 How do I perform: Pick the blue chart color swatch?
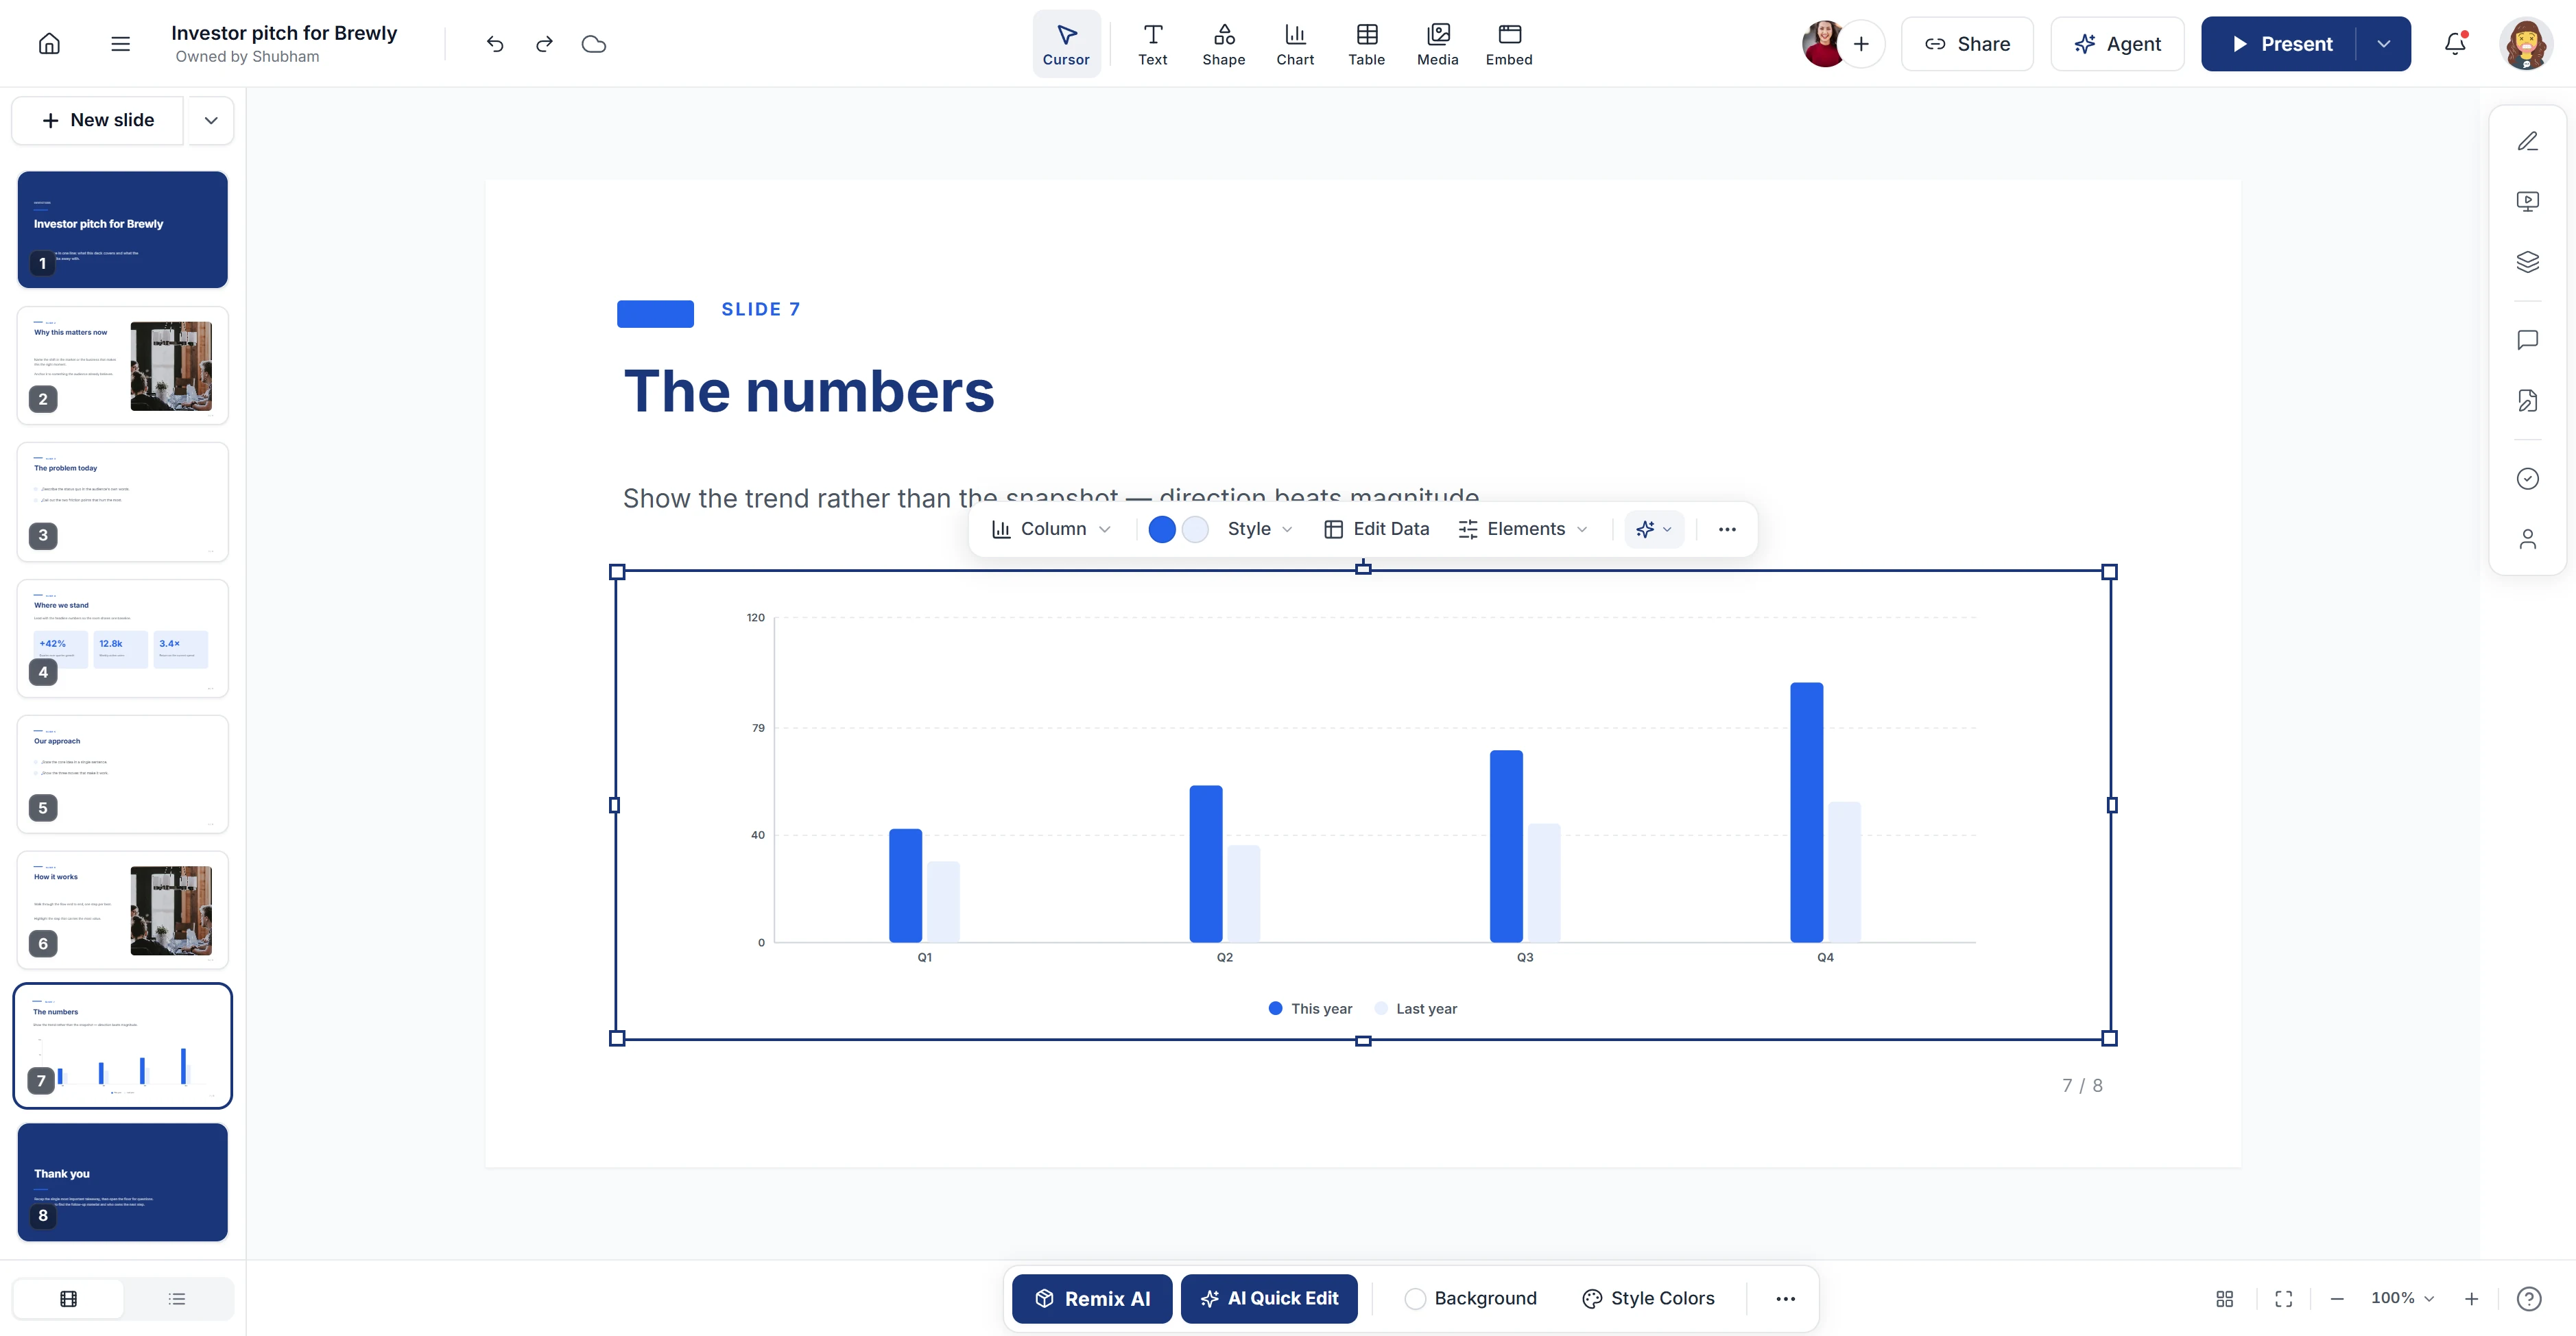tap(1162, 529)
